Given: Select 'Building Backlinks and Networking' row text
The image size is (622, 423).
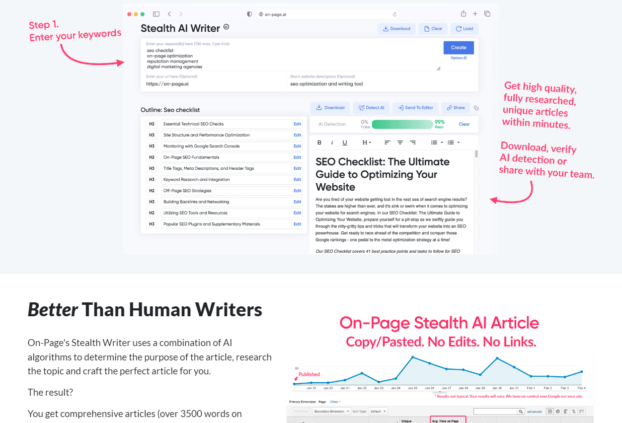Looking at the screenshot, I should [x=196, y=202].
